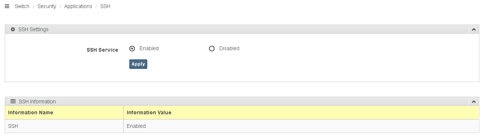The height and width of the screenshot is (137, 483).
Task: Click the SSH breadcrumb item
Action: (x=105, y=7)
